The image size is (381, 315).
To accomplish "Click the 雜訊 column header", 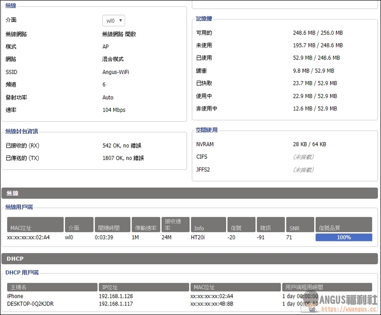I will pos(271,225).
